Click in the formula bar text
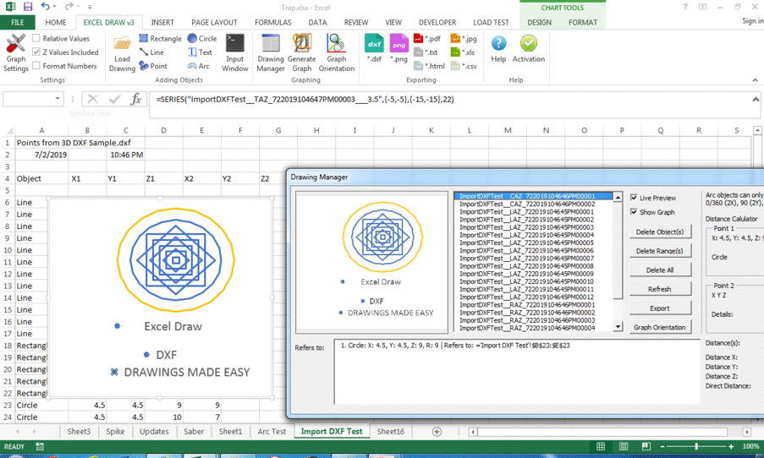 point(305,100)
